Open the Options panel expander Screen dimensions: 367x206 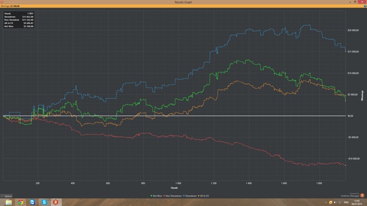[x=6, y=196]
